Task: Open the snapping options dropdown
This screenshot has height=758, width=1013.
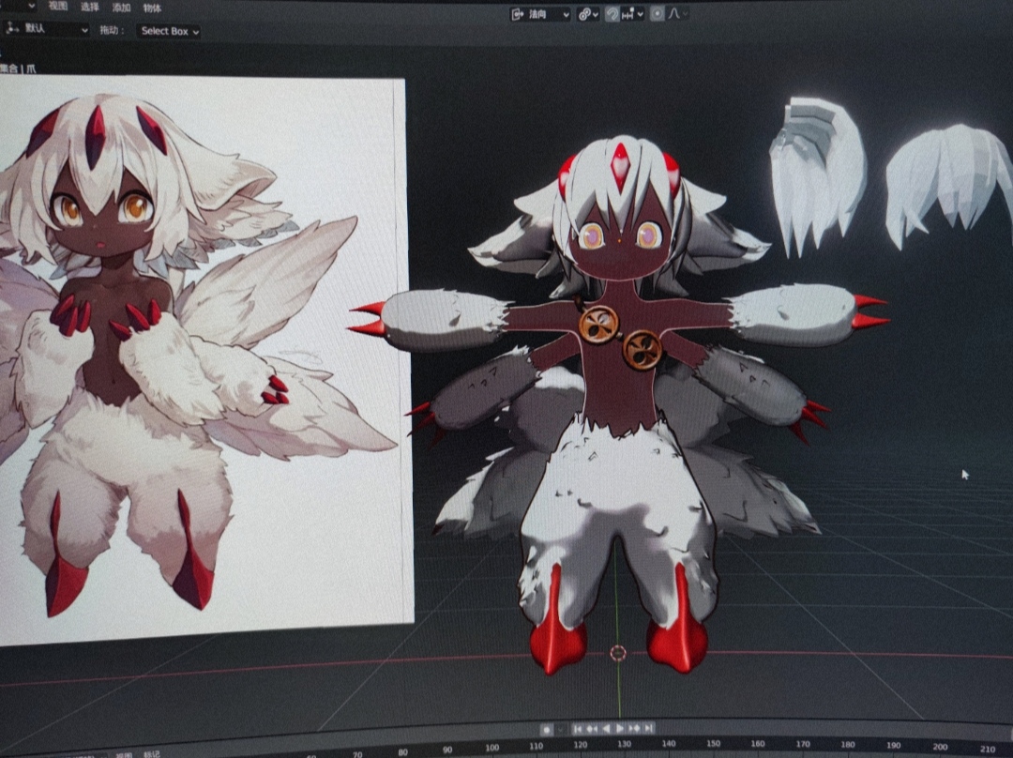Action: [633, 14]
